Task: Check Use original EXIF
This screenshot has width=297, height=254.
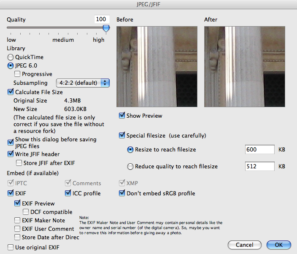Action: 11,247
